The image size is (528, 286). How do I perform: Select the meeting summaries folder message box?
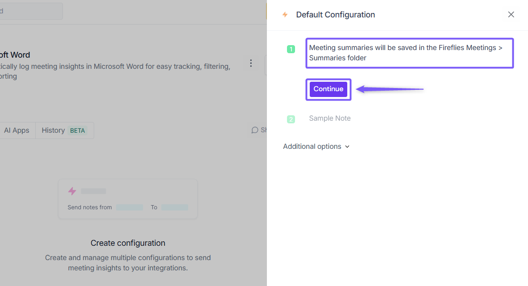pyautogui.click(x=409, y=53)
